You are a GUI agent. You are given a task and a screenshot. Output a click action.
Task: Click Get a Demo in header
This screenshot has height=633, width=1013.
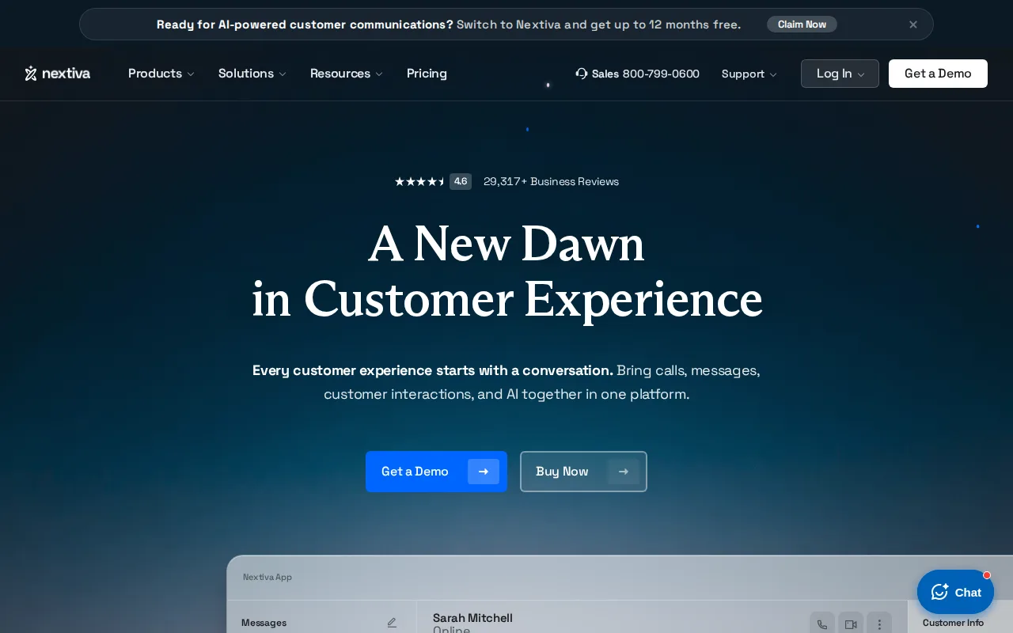click(x=938, y=74)
